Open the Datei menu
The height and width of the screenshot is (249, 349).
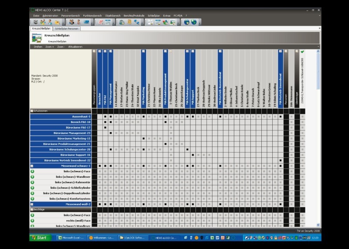point(36,16)
